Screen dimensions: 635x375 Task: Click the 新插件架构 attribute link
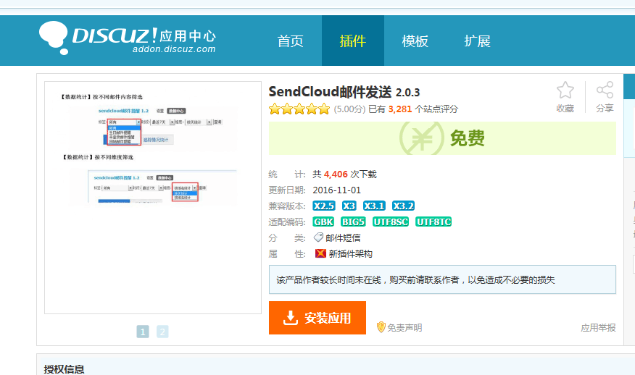350,253
